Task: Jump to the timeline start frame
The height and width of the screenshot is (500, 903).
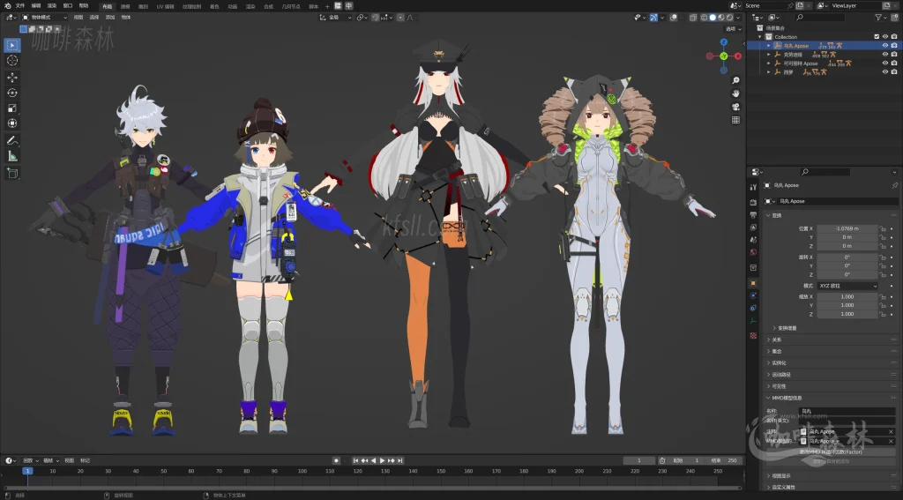Action: coord(356,461)
